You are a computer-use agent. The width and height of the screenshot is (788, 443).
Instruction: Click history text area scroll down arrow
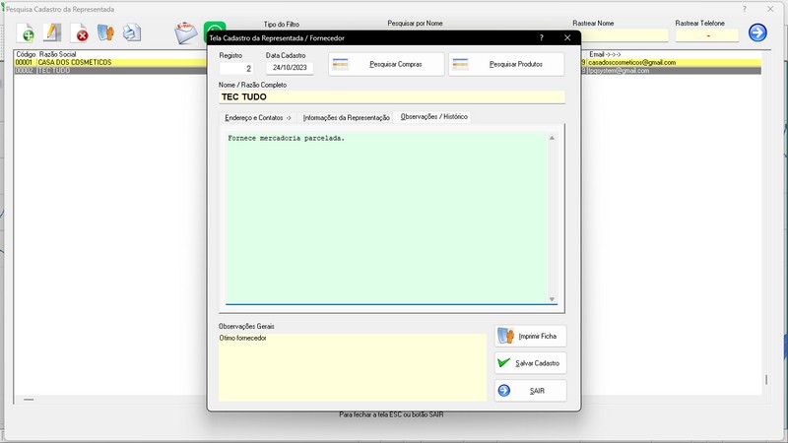(552, 299)
